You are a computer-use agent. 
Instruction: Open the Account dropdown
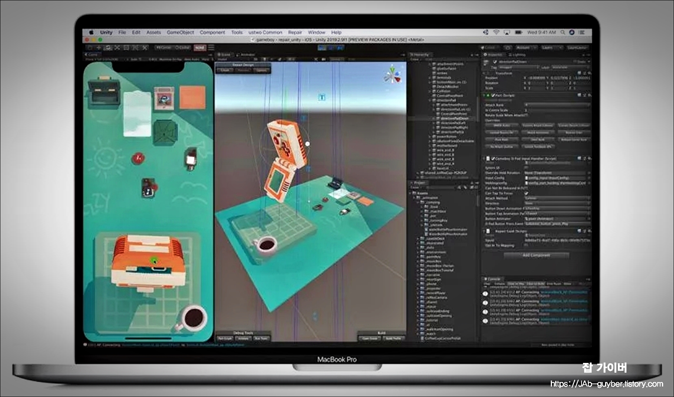click(x=526, y=48)
